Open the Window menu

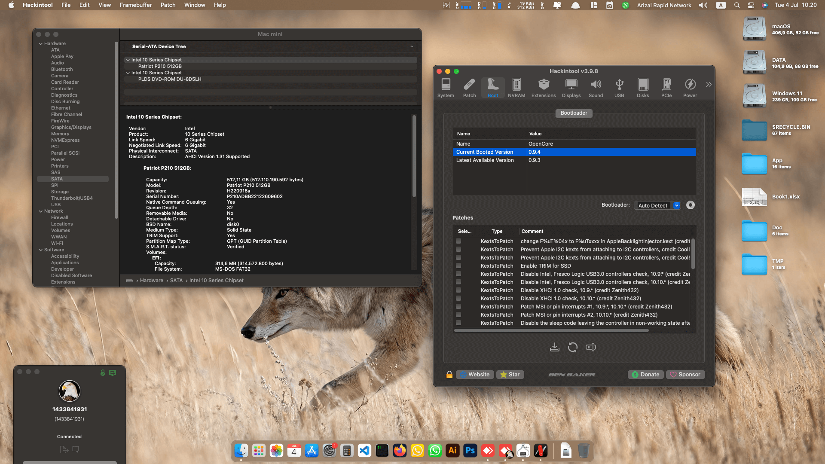(195, 5)
